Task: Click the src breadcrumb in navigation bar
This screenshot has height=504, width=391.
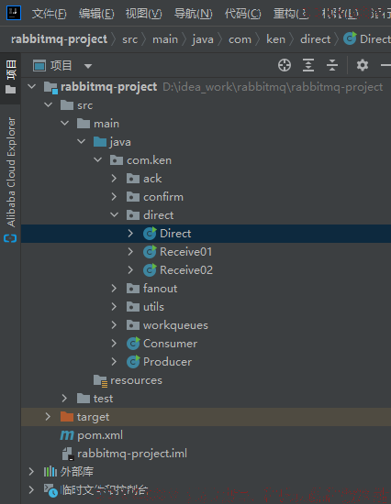Action: pyautogui.click(x=129, y=39)
